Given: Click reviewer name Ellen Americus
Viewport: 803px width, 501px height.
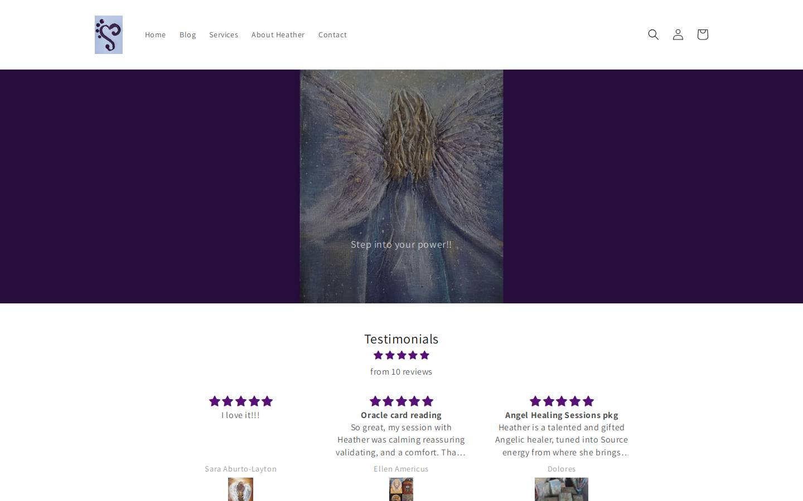Looking at the screenshot, I should pyautogui.click(x=401, y=469).
